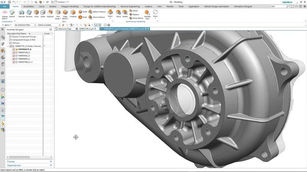This screenshot has width=307, height=172.
Task: Select the Trim Body tool
Action: [x=58, y=14]
